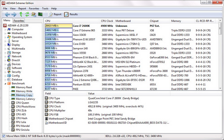Select Database tree item

point(15,80)
